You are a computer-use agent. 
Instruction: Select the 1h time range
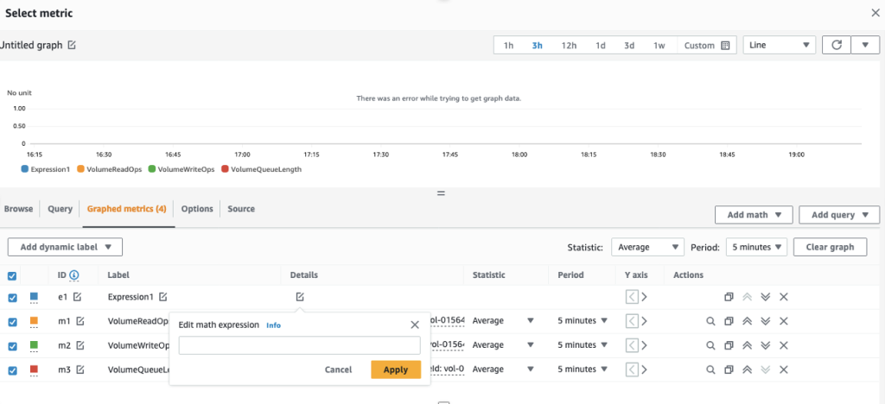[x=508, y=46]
